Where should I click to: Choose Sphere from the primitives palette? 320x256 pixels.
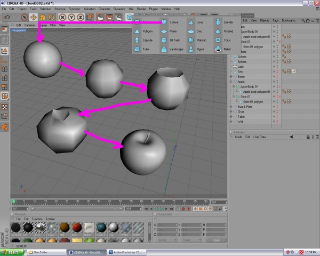tap(170, 22)
